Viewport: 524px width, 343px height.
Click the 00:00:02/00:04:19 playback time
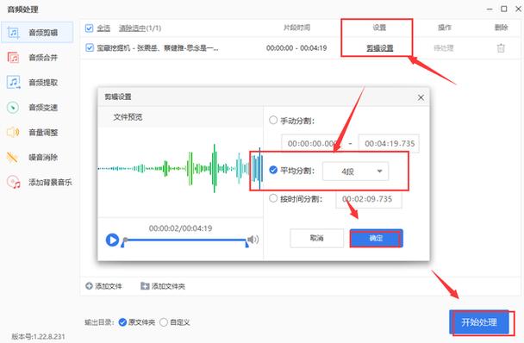pyautogui.click(x=180, y=228)
